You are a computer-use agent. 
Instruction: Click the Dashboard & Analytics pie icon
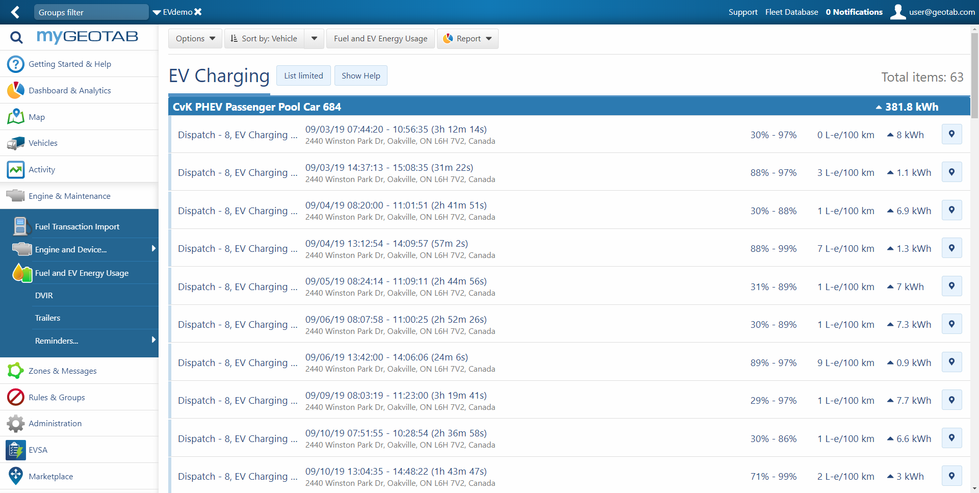coord(16,90)
